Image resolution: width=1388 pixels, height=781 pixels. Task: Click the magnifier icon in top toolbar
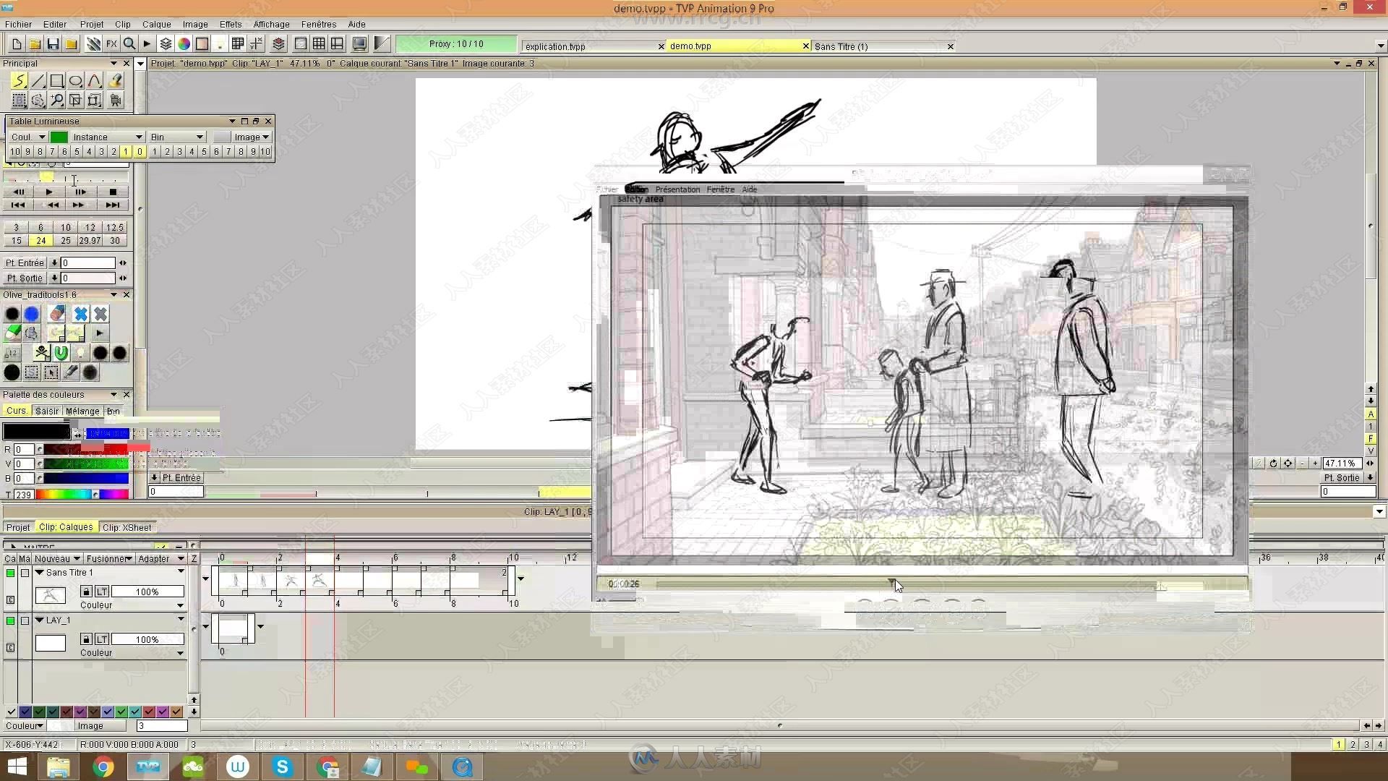pos(129,44)
